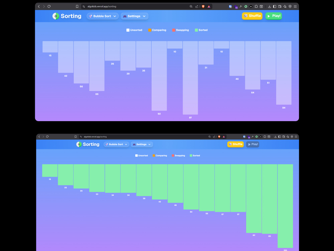Viewport: 334px width, 251px height.
Task: Click the value label 83 in bottom window
Action: point(270,236)
